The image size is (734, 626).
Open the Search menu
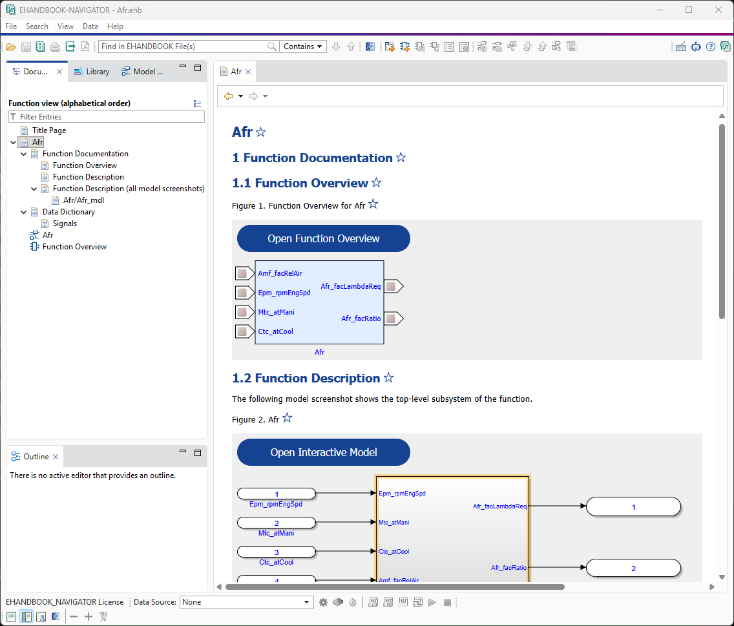37,26
